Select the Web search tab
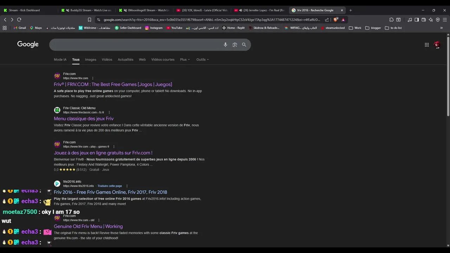 pyautogui.click(x=142, y=59)
